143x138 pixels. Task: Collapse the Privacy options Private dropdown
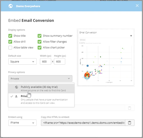(x=40, y=79)
